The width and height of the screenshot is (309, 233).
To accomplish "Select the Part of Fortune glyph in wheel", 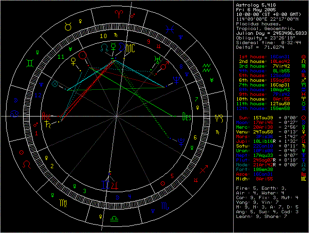I will pos(56,84).
